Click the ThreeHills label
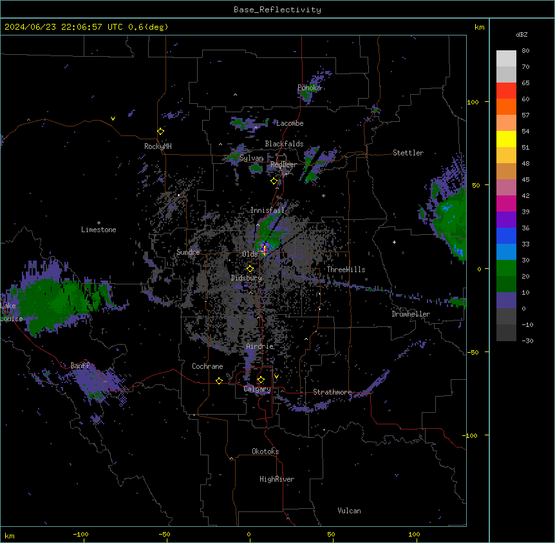 click(346, 270)
